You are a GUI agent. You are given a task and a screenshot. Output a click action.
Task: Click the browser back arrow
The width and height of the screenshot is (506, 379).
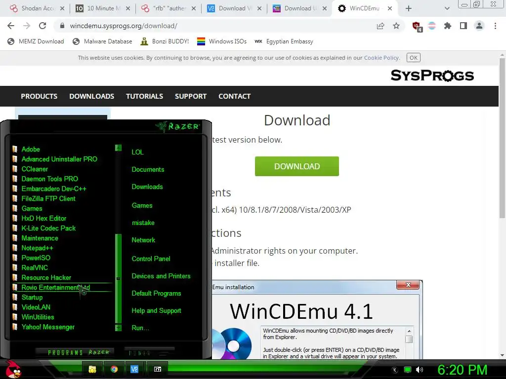coord(11,26)
